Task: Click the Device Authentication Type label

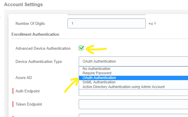Action: 39,62
